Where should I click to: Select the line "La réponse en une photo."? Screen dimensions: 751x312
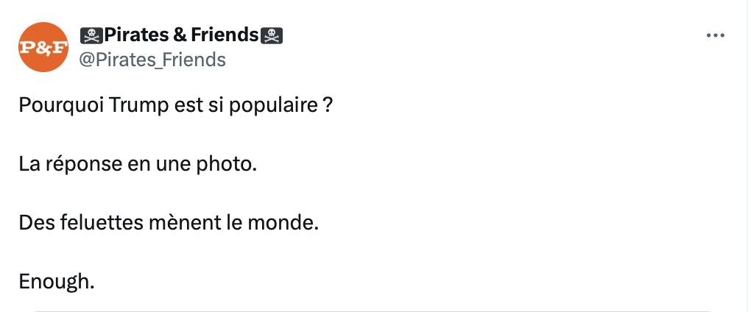point(138,163)
